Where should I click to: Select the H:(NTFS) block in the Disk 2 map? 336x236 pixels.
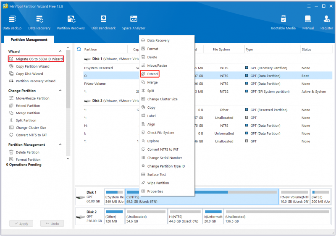click(x=185, y=216)
